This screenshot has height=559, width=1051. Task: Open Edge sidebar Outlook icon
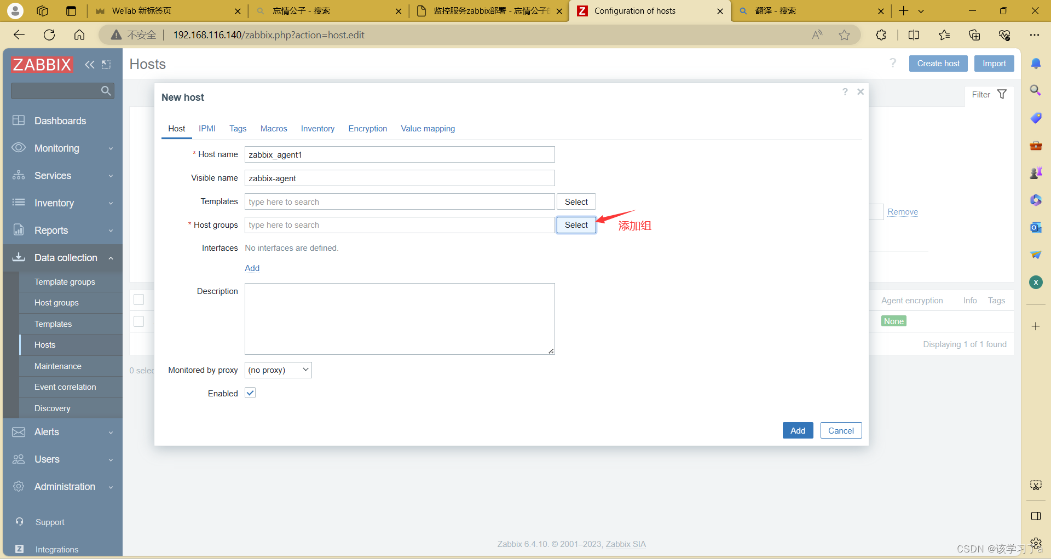click(1036, 227)
